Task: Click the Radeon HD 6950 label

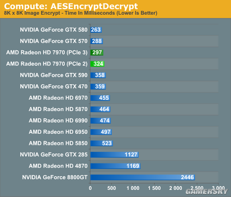Action: click(58, 132)
